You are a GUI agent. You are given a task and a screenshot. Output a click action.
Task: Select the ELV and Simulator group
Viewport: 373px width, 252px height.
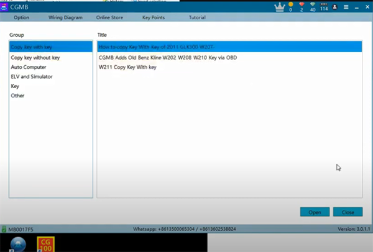pos(32,76)
